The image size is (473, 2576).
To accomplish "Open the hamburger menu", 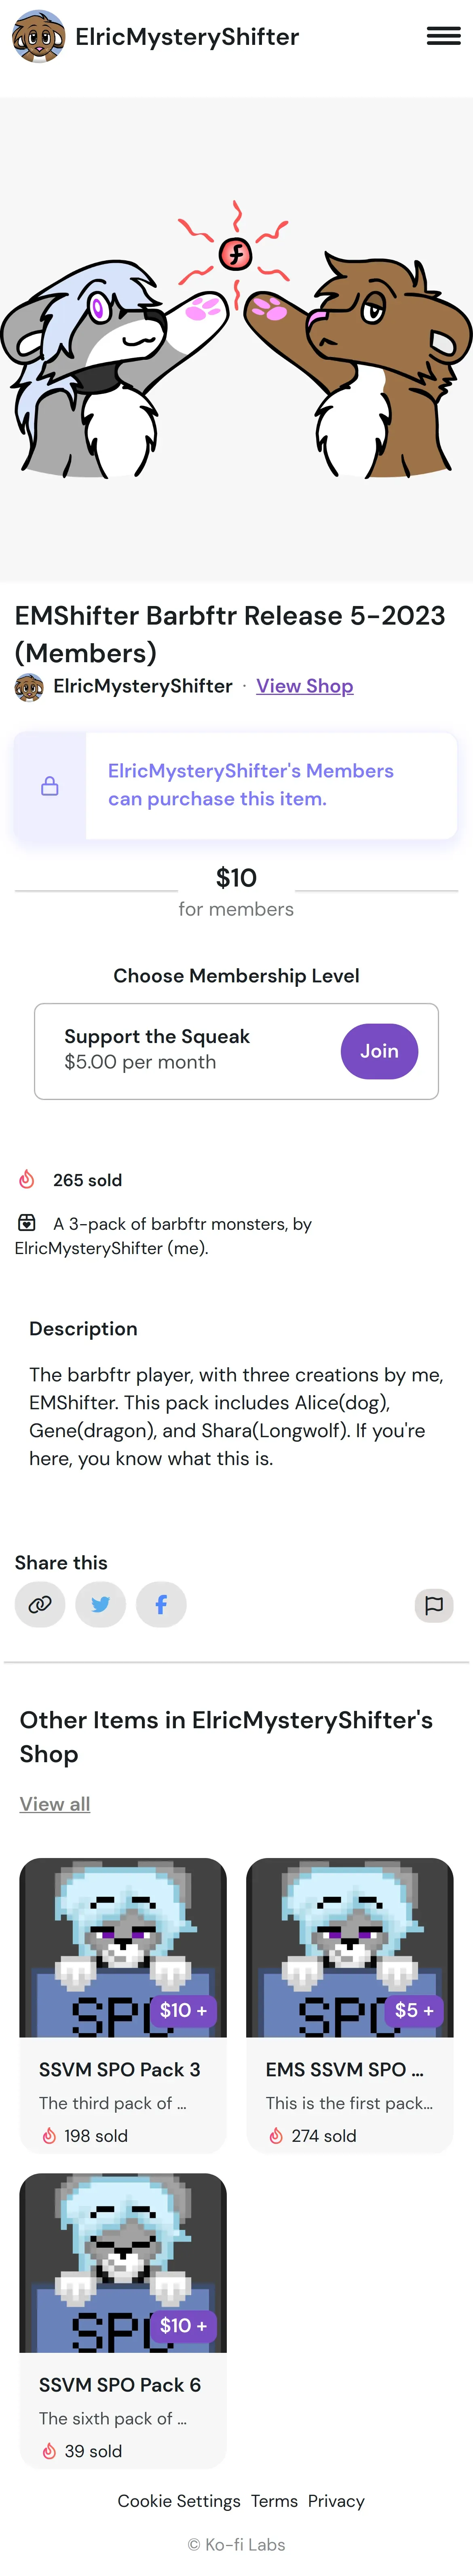I will pos(443,37).
